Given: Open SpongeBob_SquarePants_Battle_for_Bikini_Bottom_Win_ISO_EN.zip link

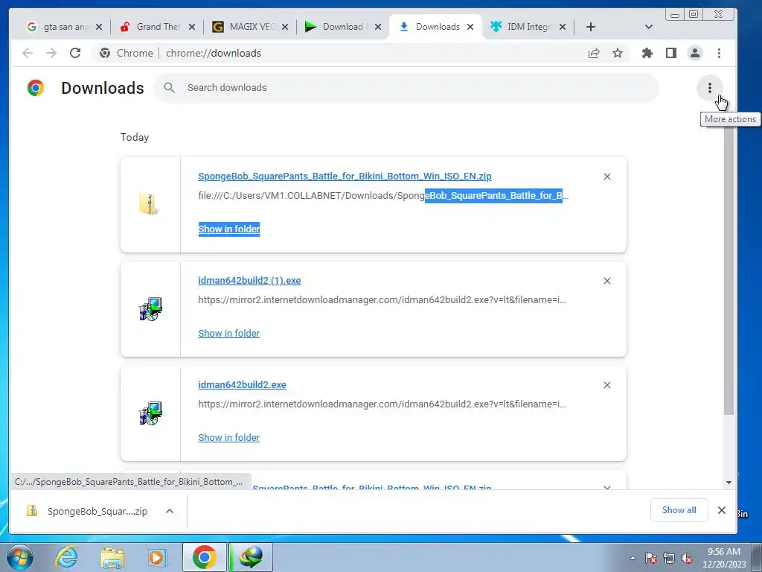Looking at the screenshot, I should tap(345, 176).
